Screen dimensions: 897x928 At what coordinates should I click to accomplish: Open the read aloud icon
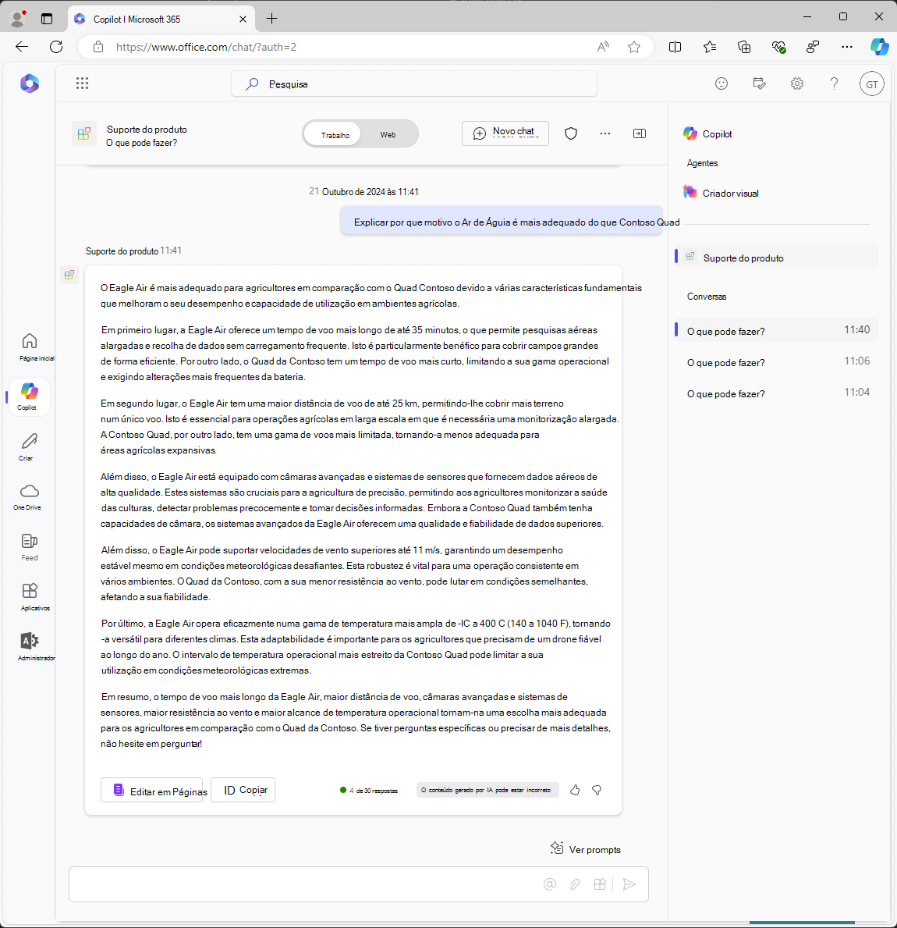[x=602, y=47]
